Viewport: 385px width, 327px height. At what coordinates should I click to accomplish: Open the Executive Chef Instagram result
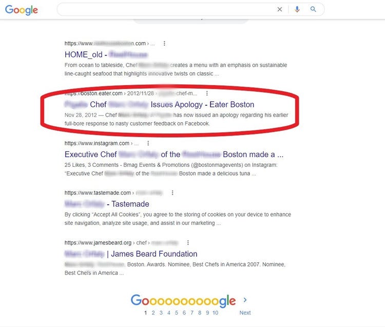coord(174,155)
